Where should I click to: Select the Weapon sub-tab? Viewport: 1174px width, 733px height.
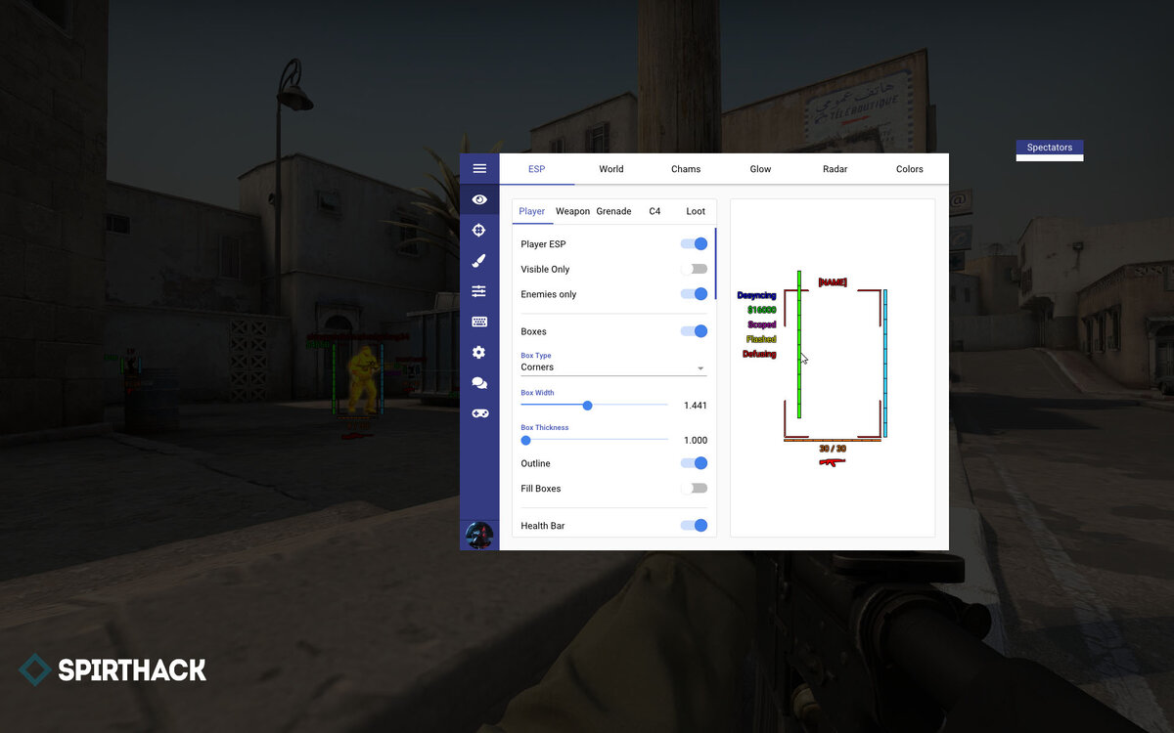[573, 211]
